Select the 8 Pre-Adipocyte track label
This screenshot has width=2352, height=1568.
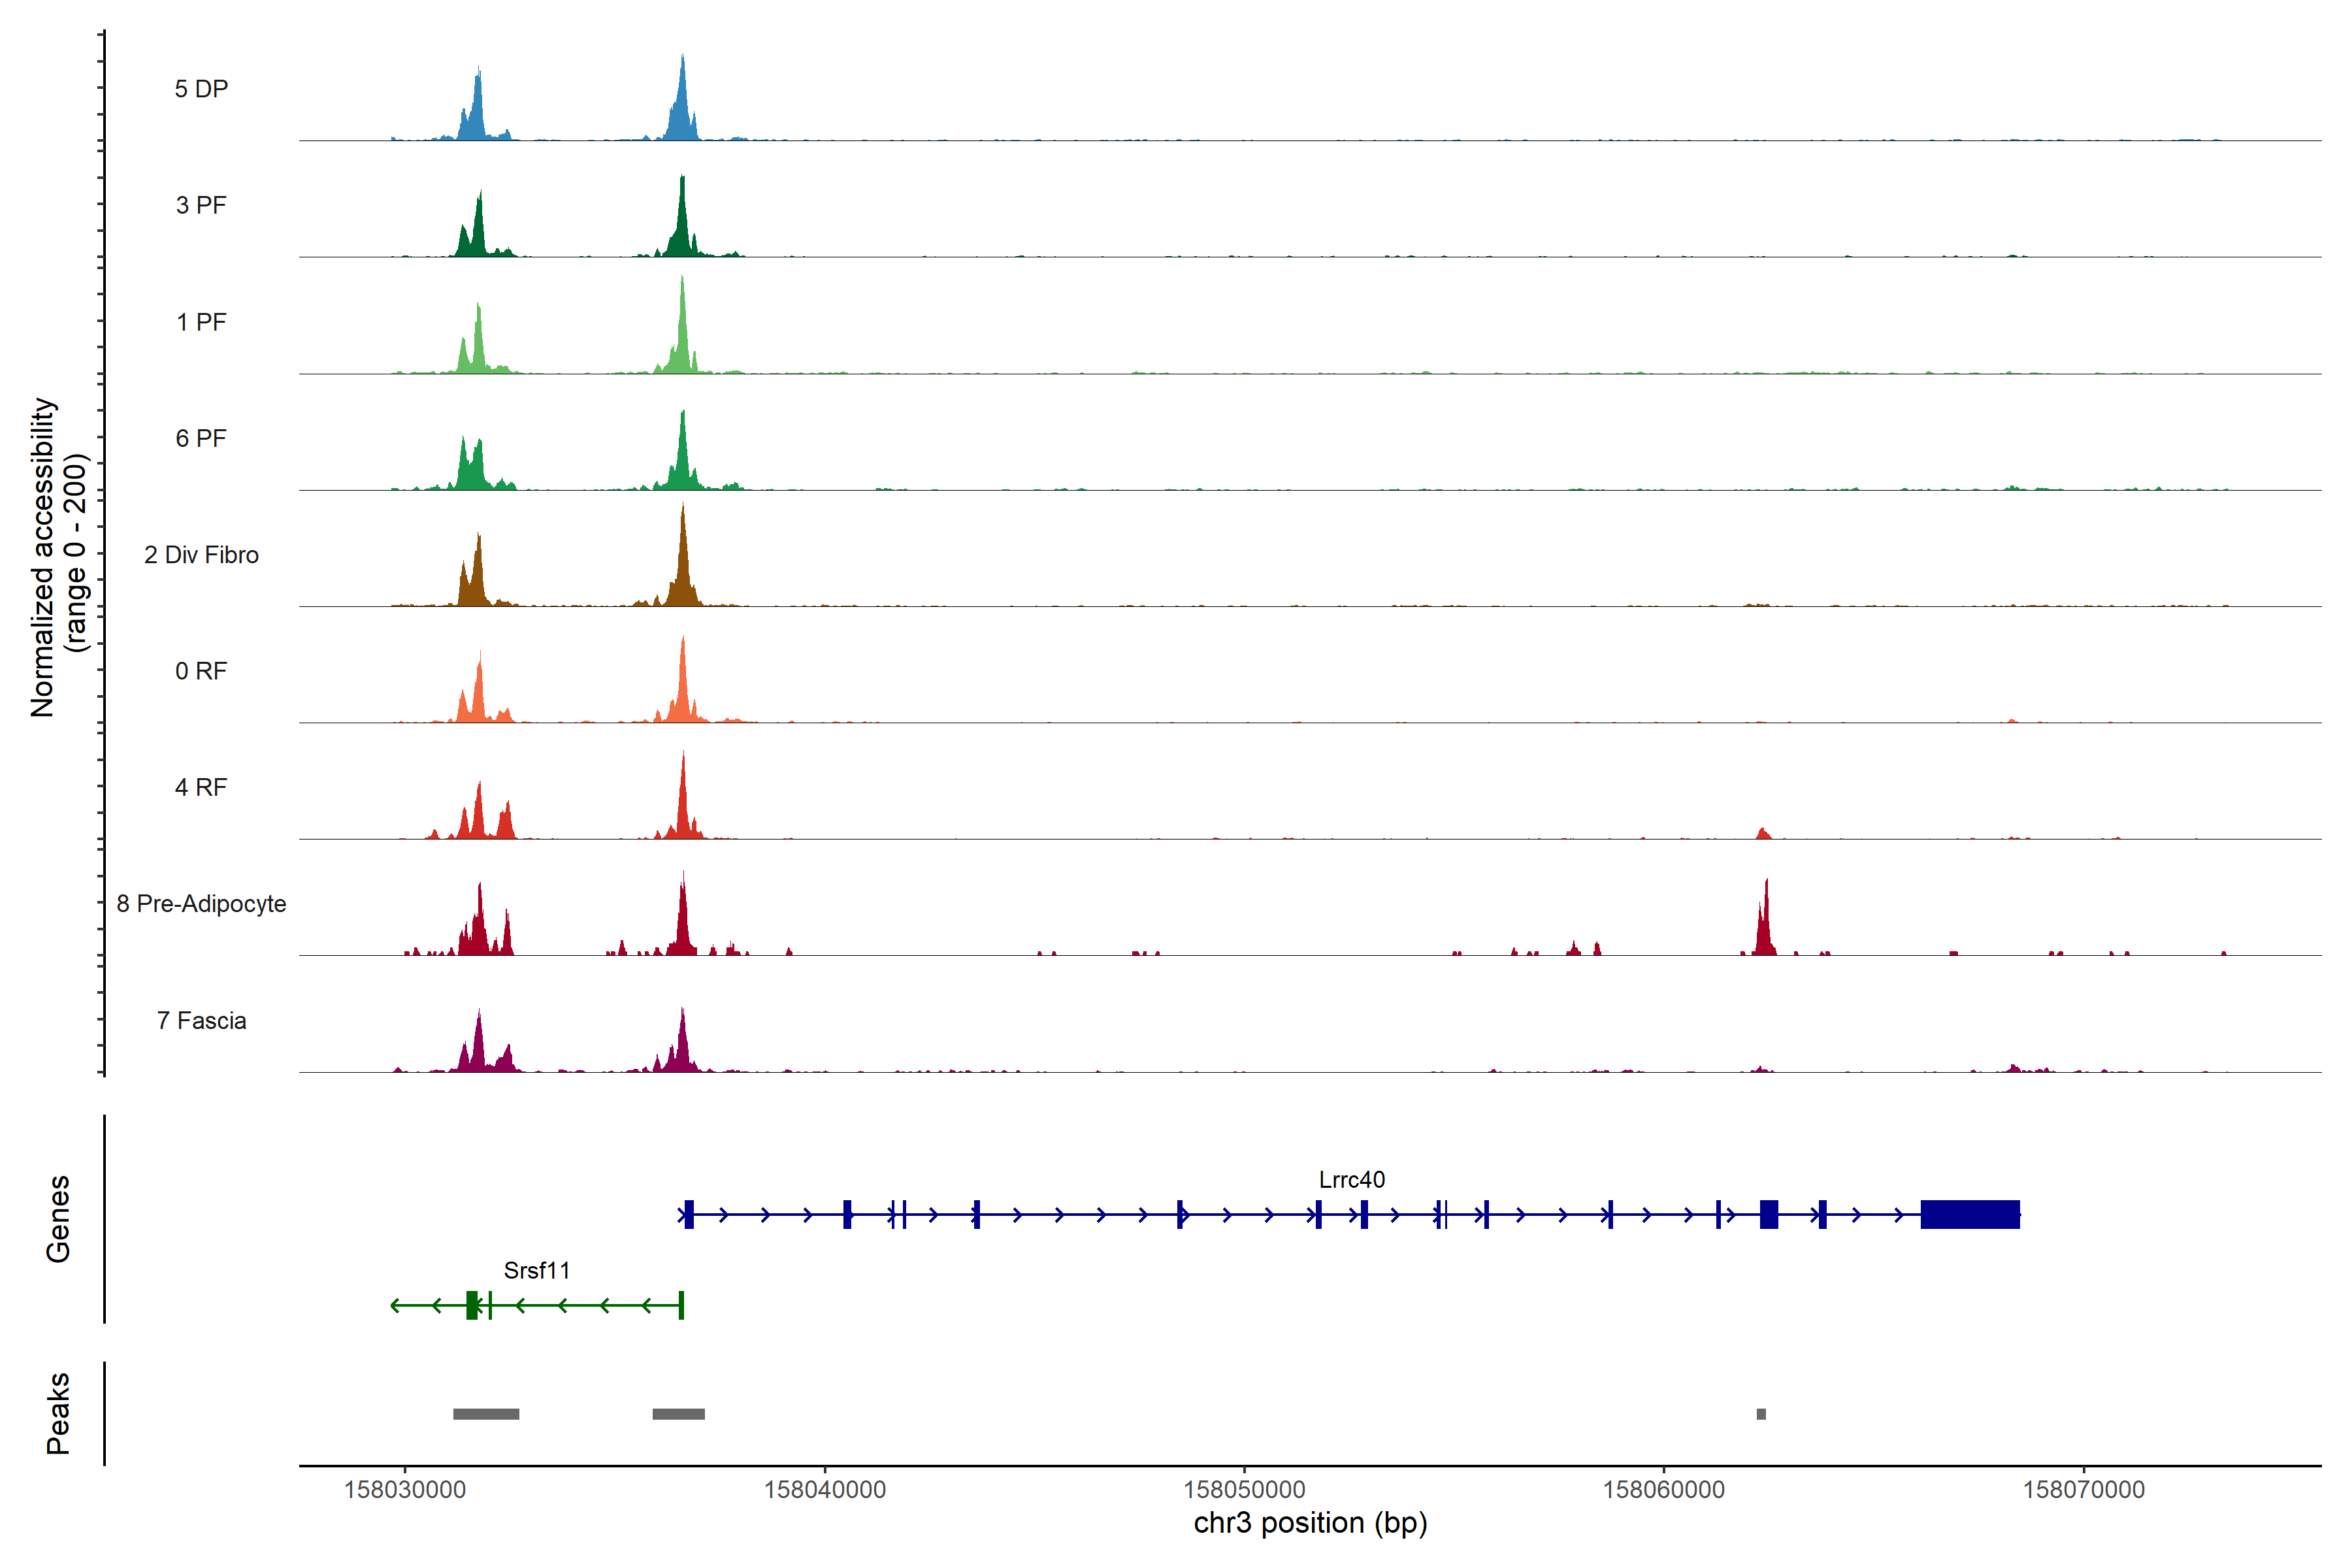(201, 904)
